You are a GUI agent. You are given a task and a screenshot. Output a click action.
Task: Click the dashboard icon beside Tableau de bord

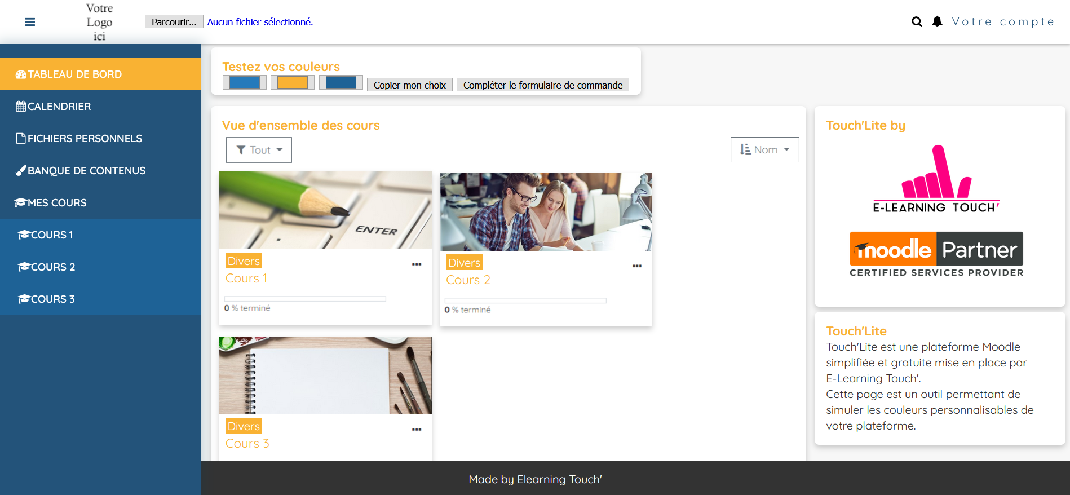click(x=21, y=74)
